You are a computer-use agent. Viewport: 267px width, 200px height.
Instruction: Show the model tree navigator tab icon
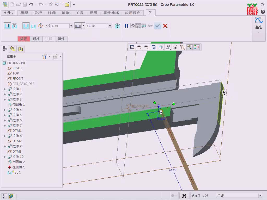[5, 49]
